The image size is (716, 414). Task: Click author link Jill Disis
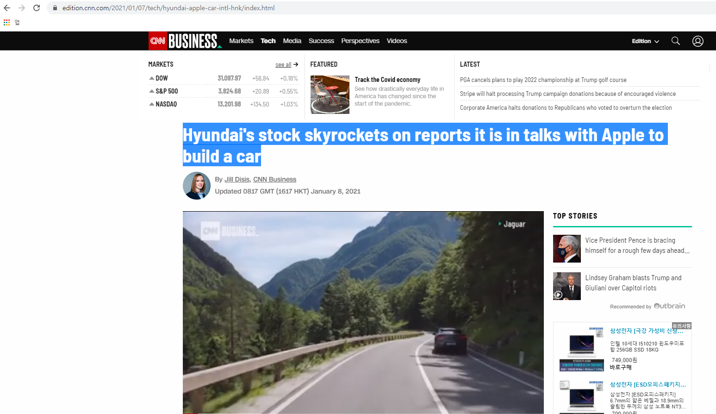(x=237, y=179)
